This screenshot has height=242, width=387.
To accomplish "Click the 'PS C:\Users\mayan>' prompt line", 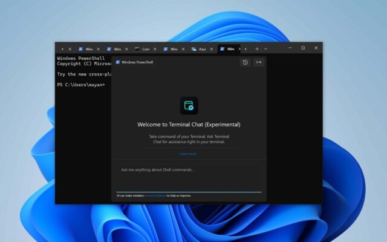I will point(81,85).
